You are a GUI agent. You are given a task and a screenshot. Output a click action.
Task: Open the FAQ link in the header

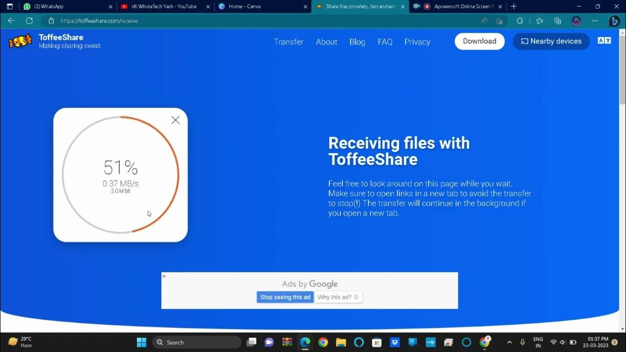[385, 42]
